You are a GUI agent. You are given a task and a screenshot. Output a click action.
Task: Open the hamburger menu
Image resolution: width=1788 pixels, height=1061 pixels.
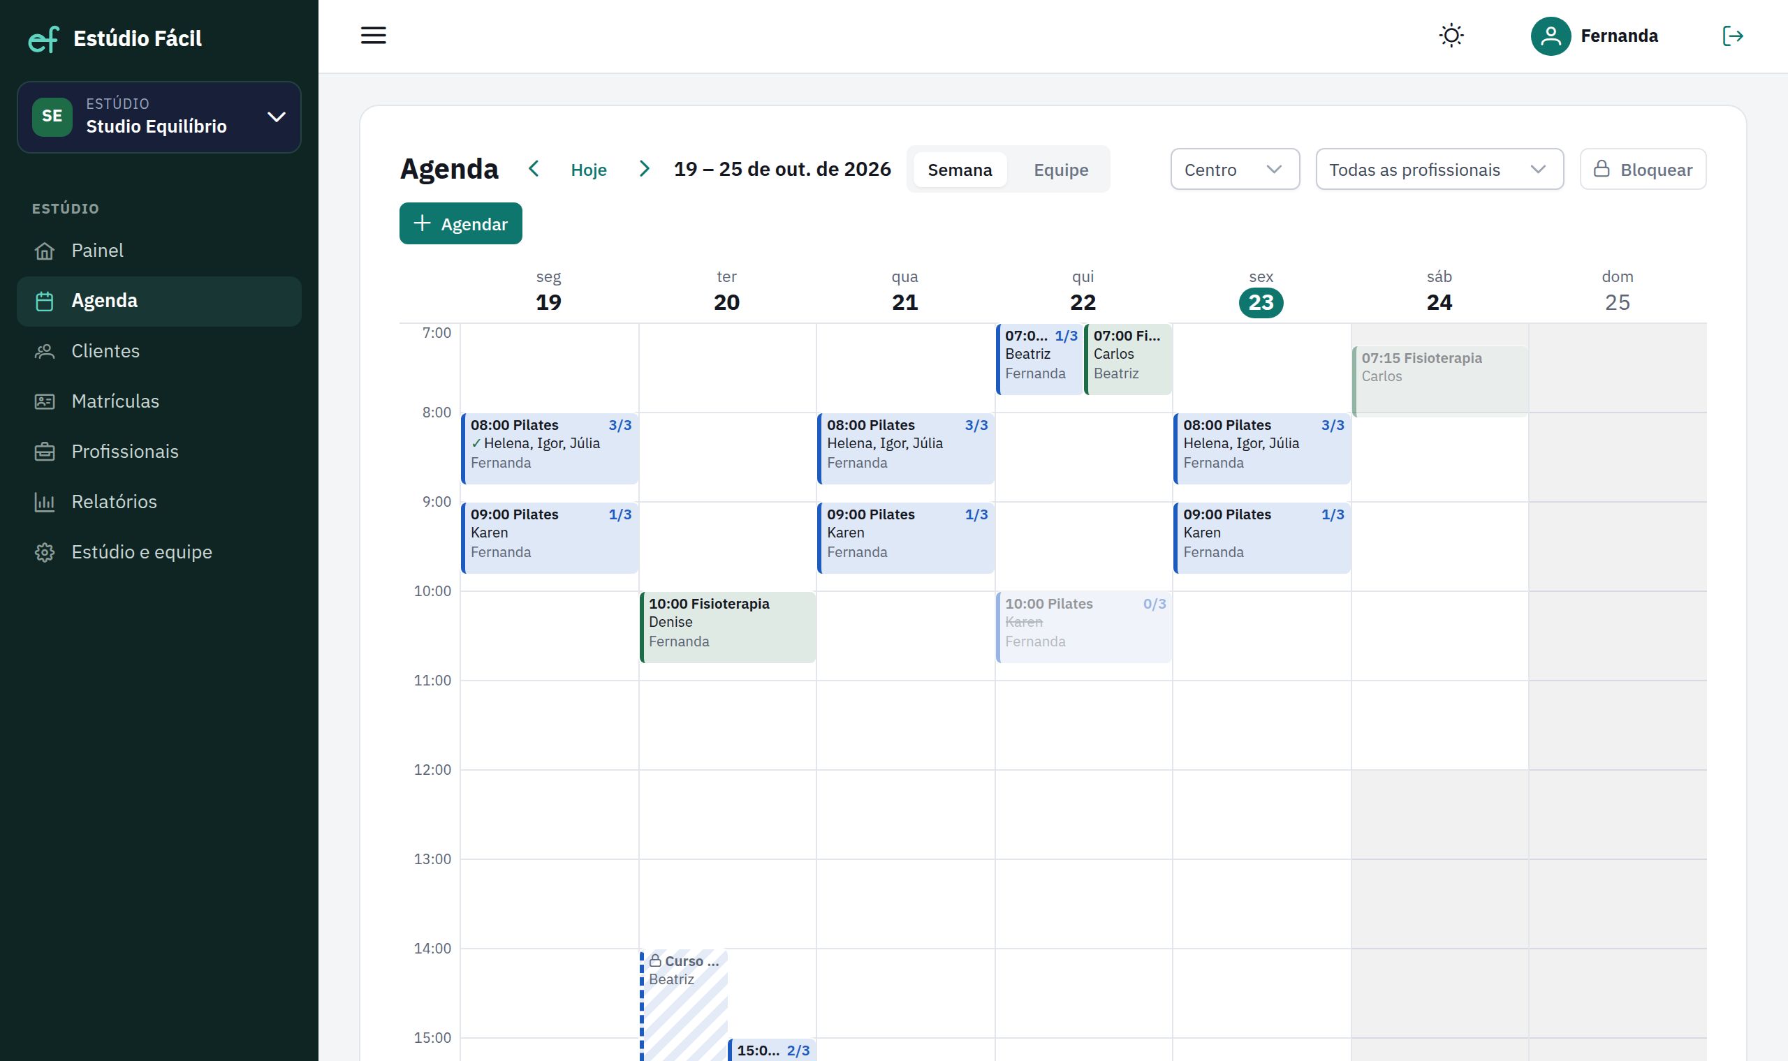coord(374,36)
